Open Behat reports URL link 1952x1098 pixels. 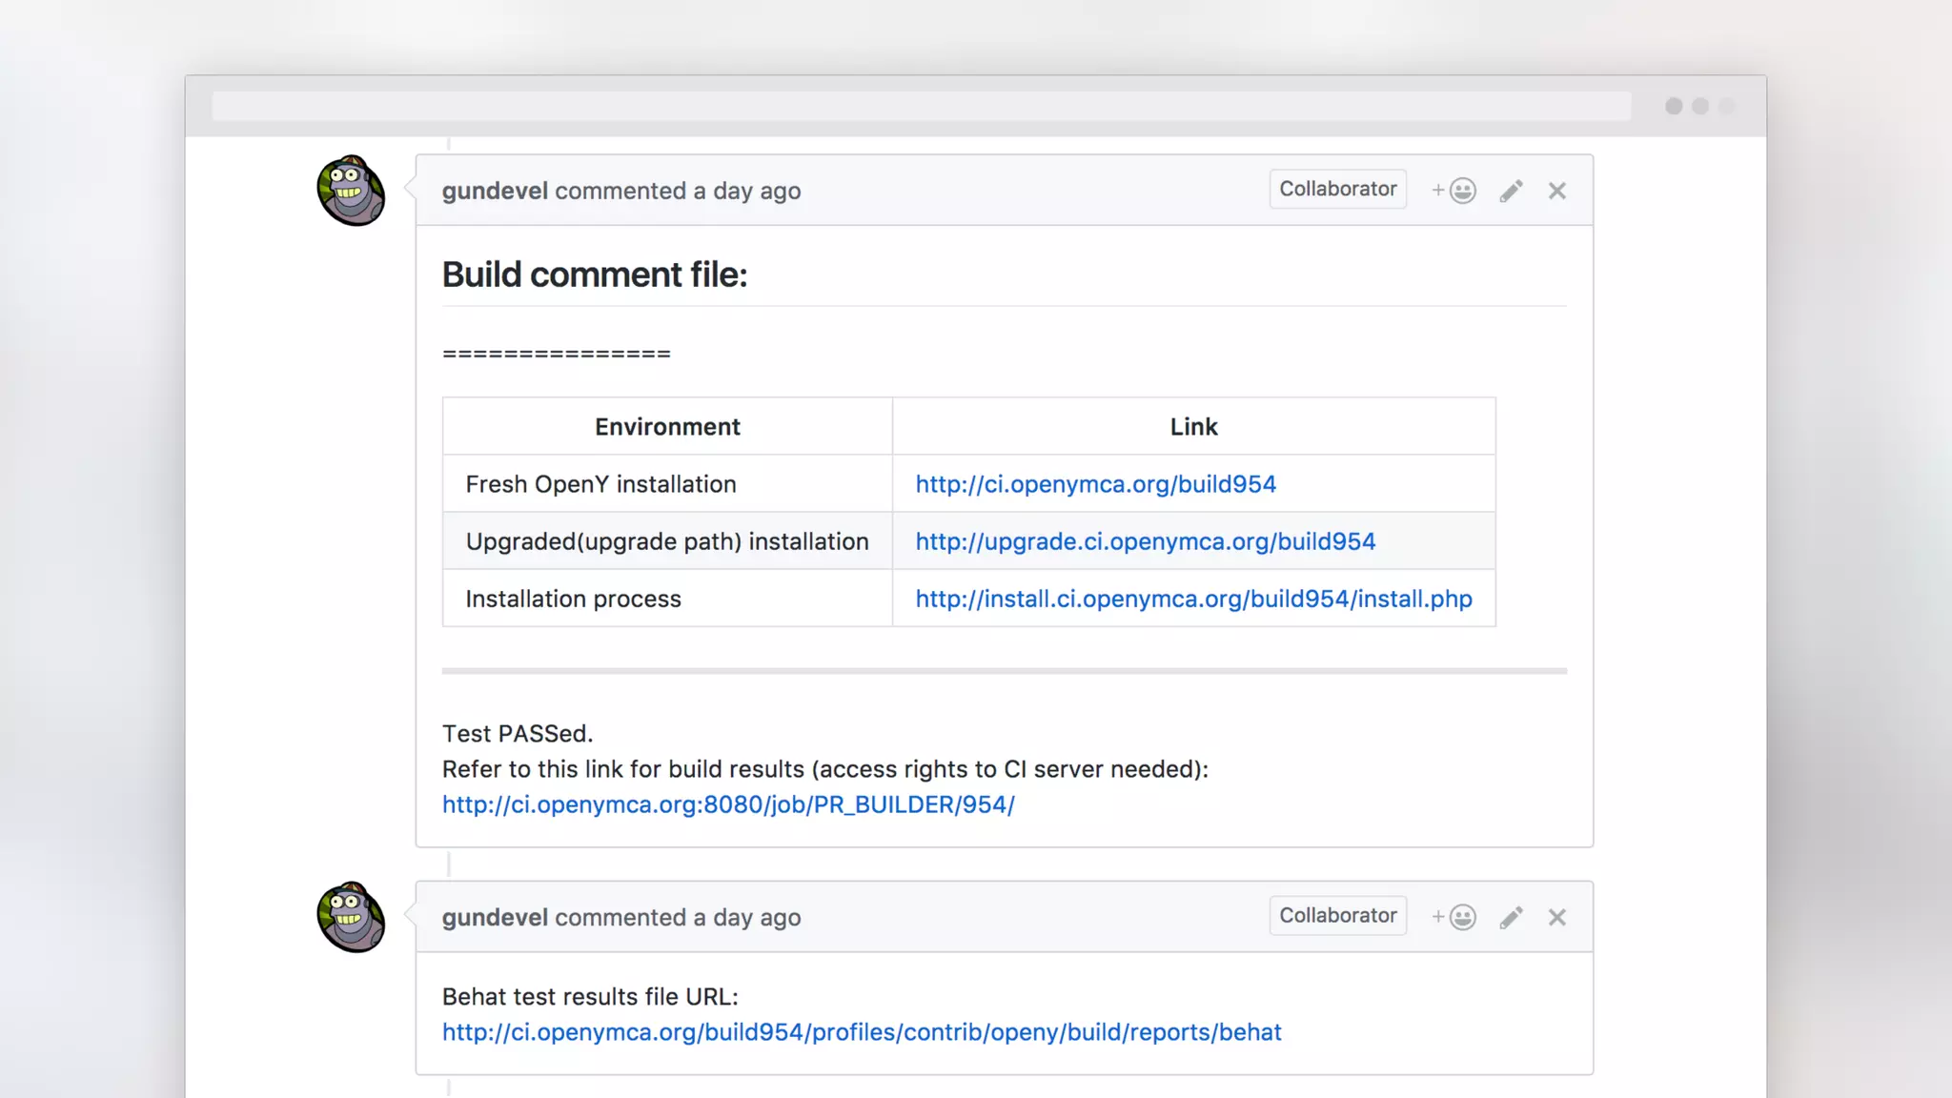point(862,1032)
